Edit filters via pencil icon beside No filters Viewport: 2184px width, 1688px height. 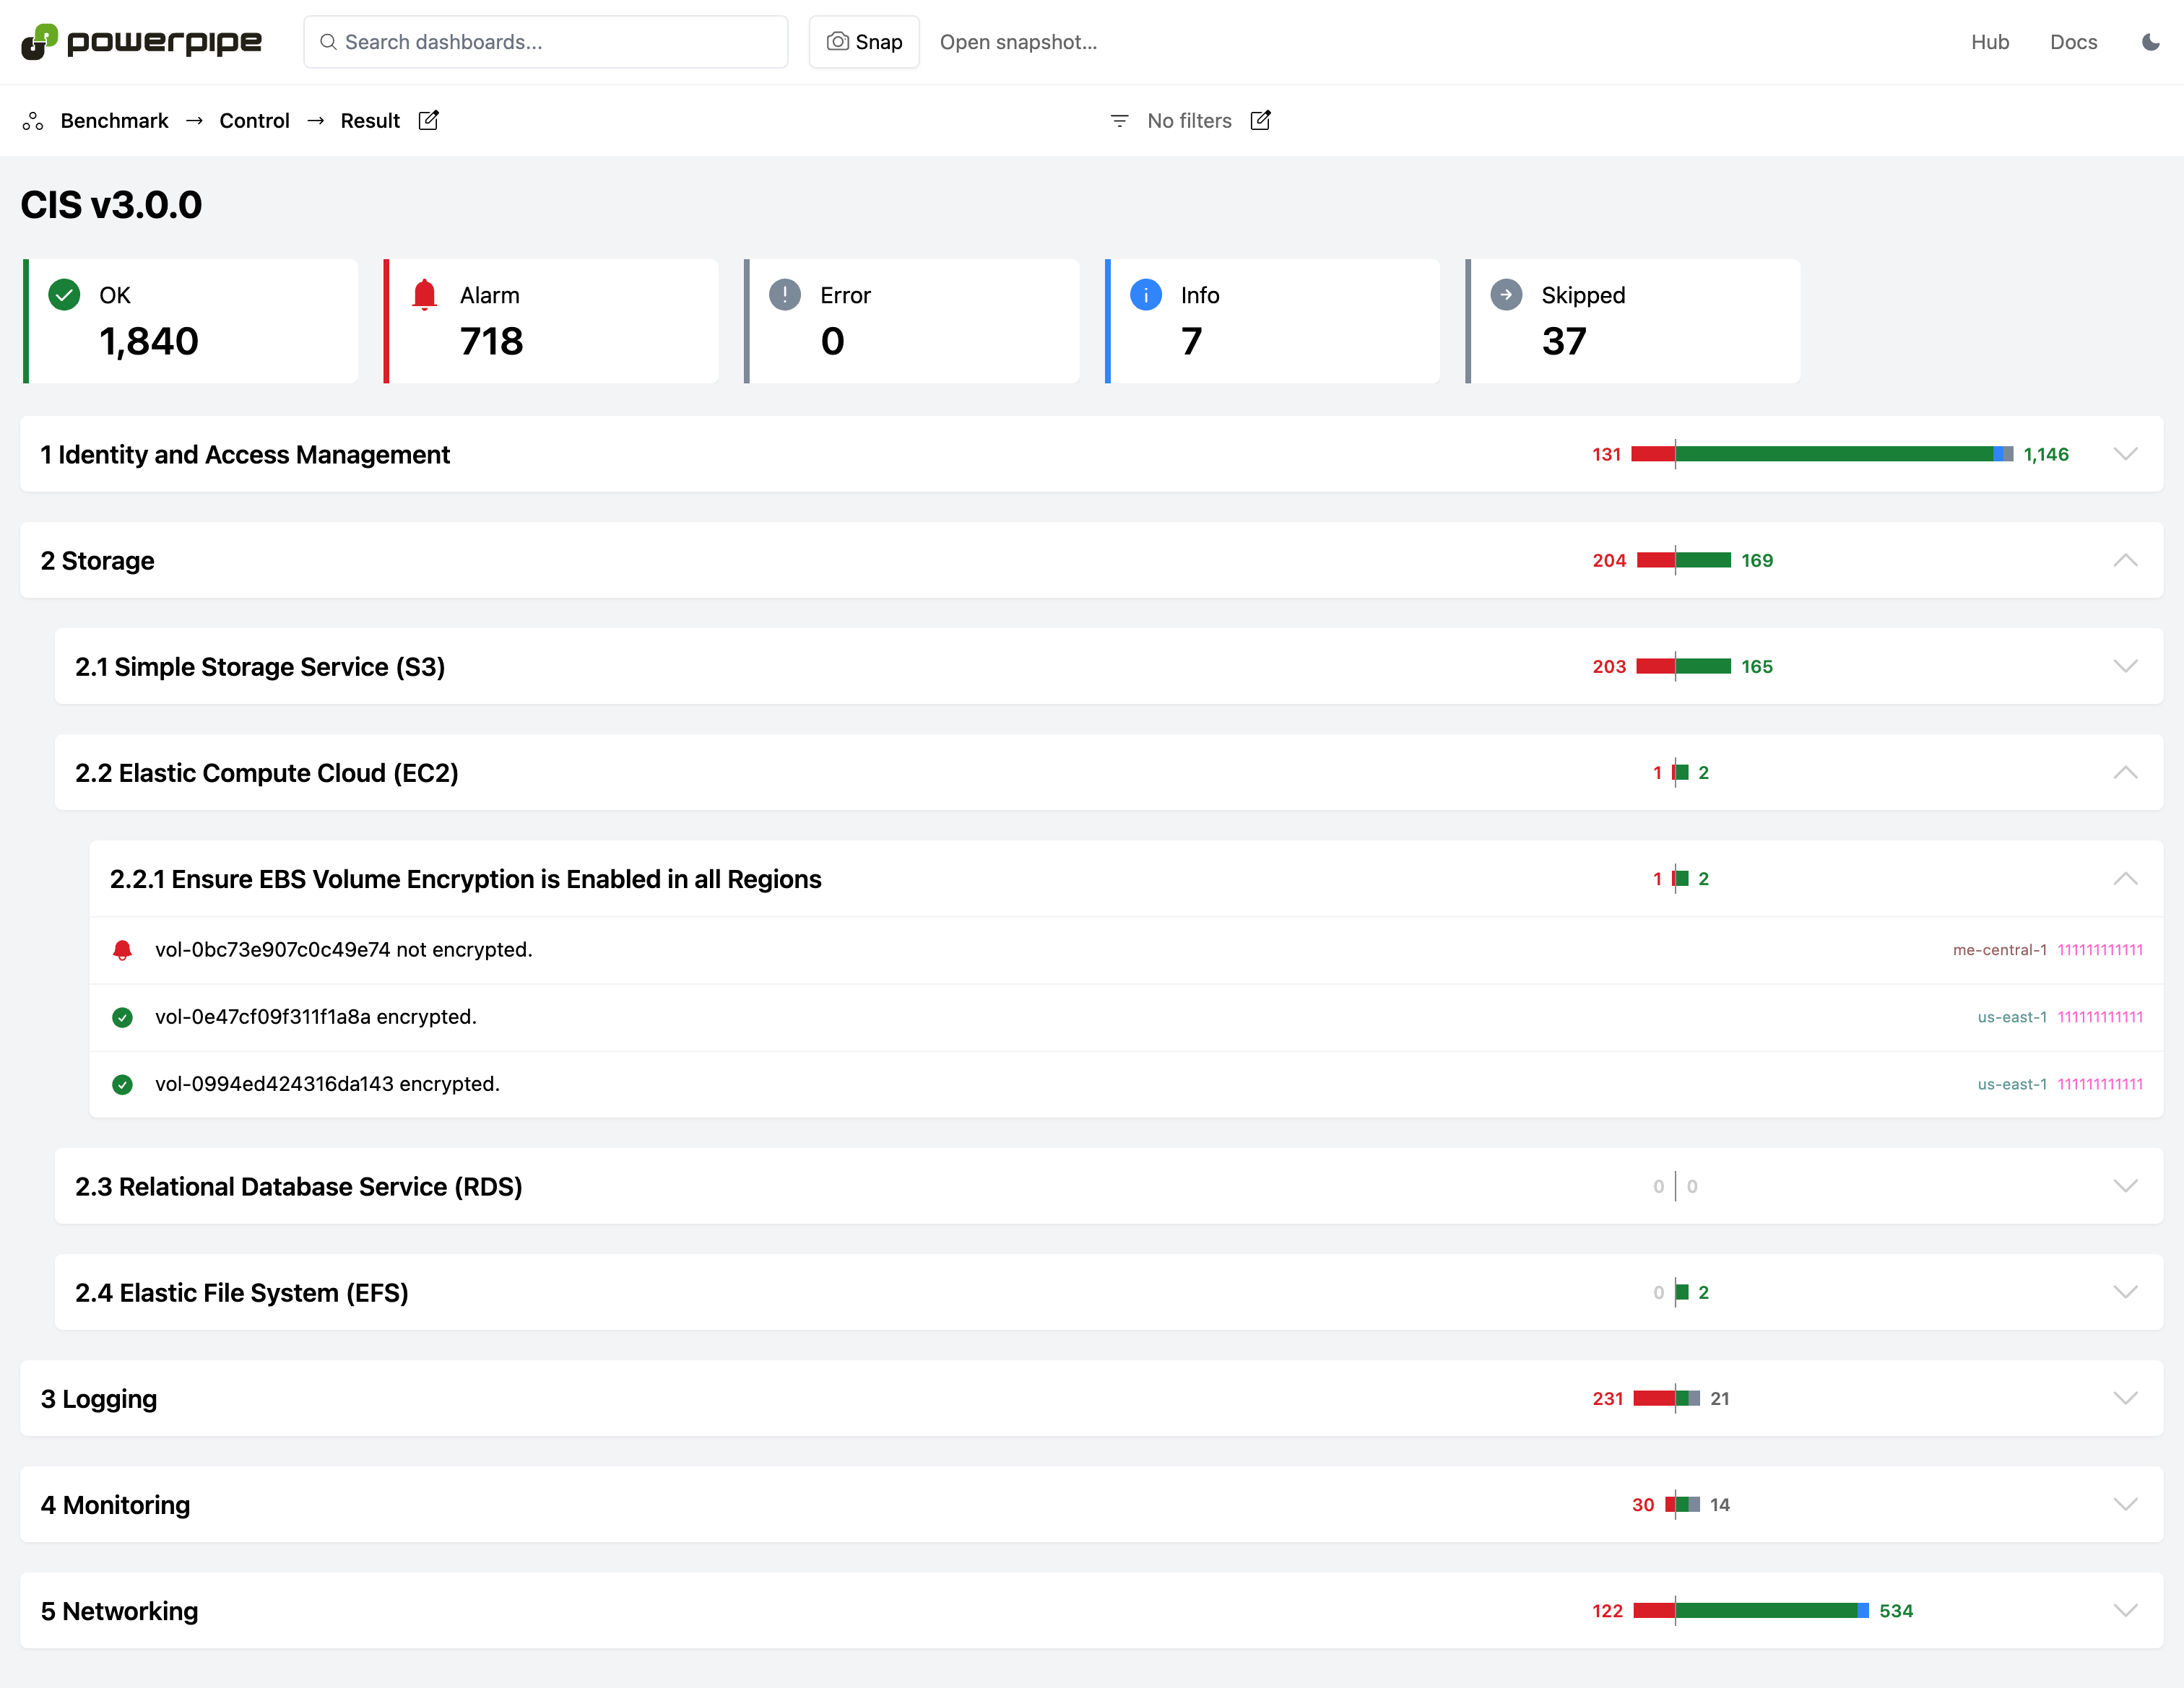coord(1260,120)
